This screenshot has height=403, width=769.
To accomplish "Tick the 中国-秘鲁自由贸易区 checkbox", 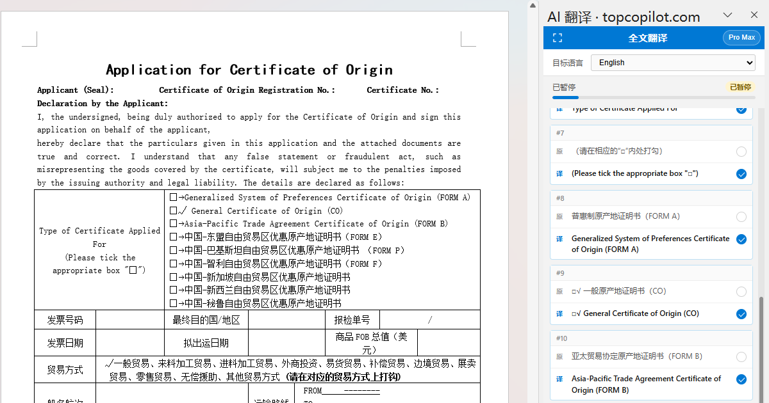I will point(173,303).
